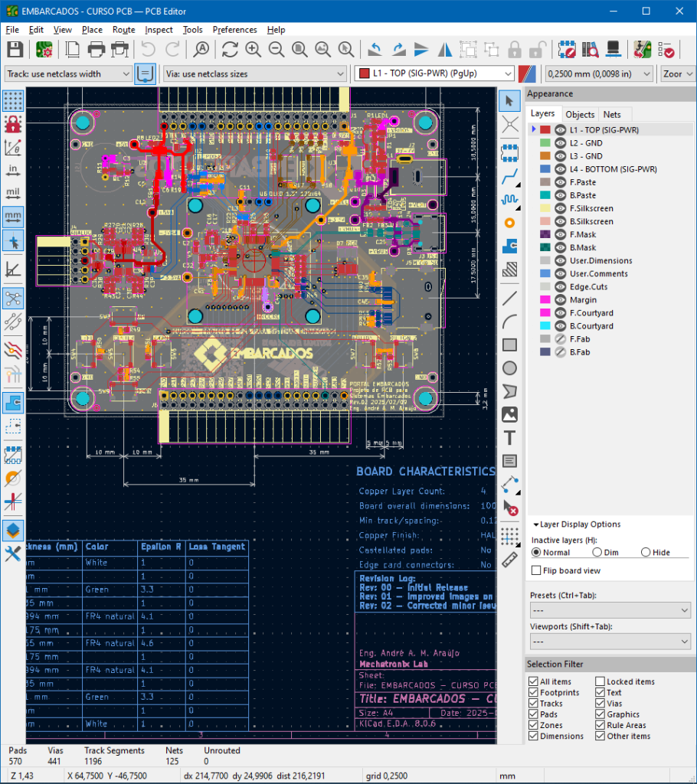Enable the Flip board view checkbox
The width and height of the screenshot is (697, 784).
536,570
